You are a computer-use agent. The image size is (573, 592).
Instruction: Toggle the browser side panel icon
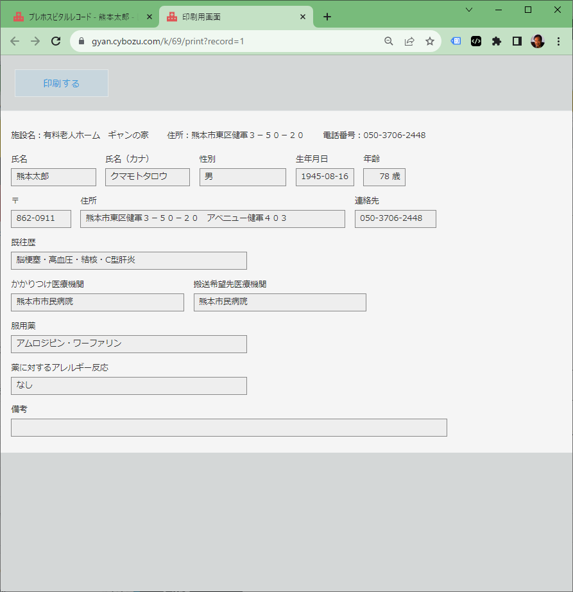[x=517, y=41]
